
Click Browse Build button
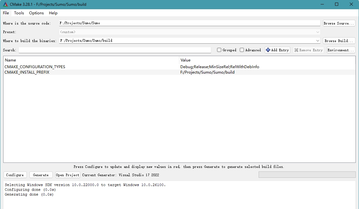pyautogui.click(x=339, y=41)
